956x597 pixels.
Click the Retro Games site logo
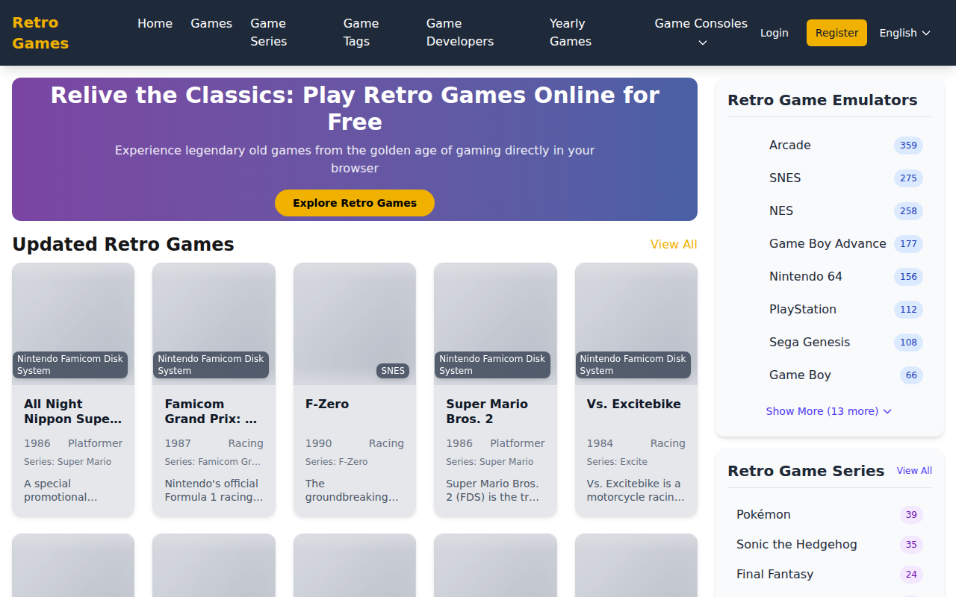click(x=40, y=33)
